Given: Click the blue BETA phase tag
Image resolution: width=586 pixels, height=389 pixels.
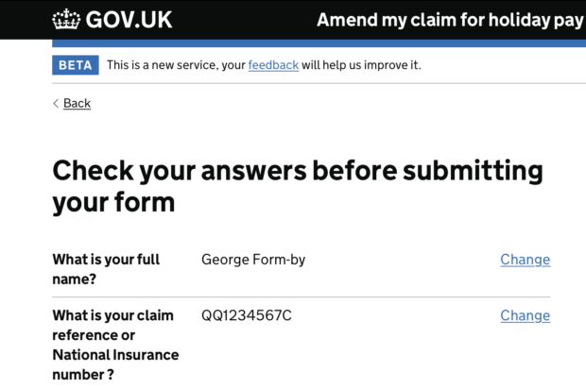Looking at the screenshot, I should pos(76,65).
